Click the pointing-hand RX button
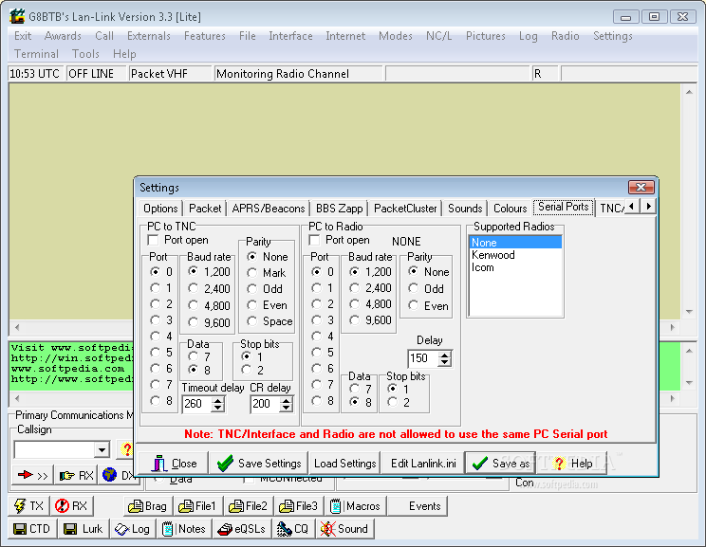Viewport: 706px width, 547px height. [76, 475]
